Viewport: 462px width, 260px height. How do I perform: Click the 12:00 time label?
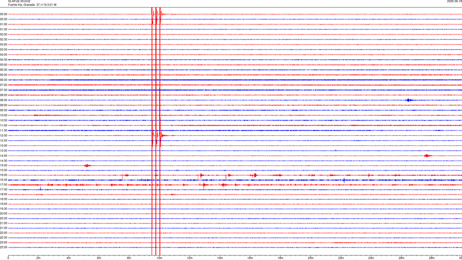(x=4, y=136)
